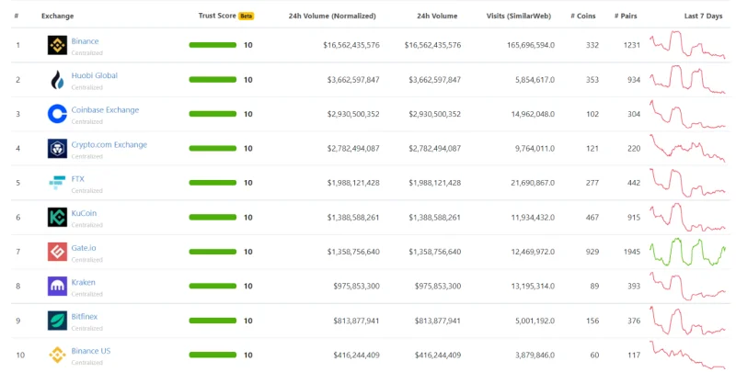Click Binance's green trust score bar
736x372 pixels.
(x=213, y=45)
